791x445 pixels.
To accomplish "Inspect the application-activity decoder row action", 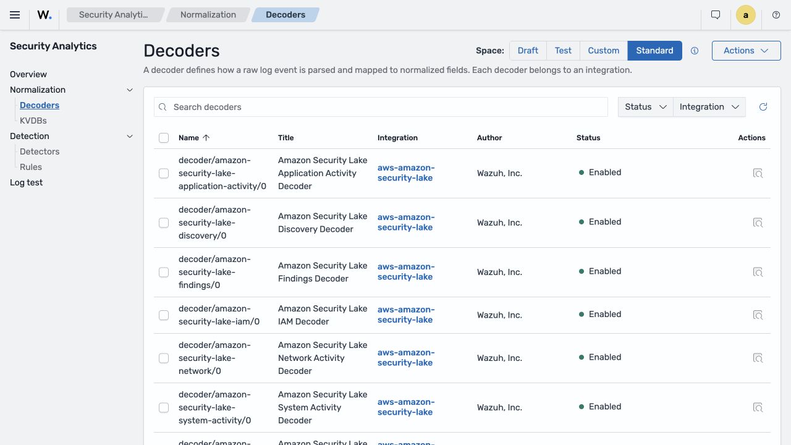I will click(x=758, y=173).
